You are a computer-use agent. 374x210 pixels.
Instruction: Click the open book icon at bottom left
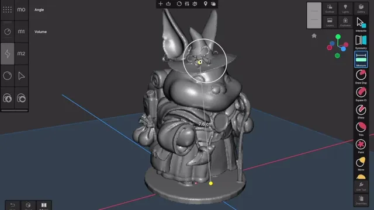click(44, 205)
